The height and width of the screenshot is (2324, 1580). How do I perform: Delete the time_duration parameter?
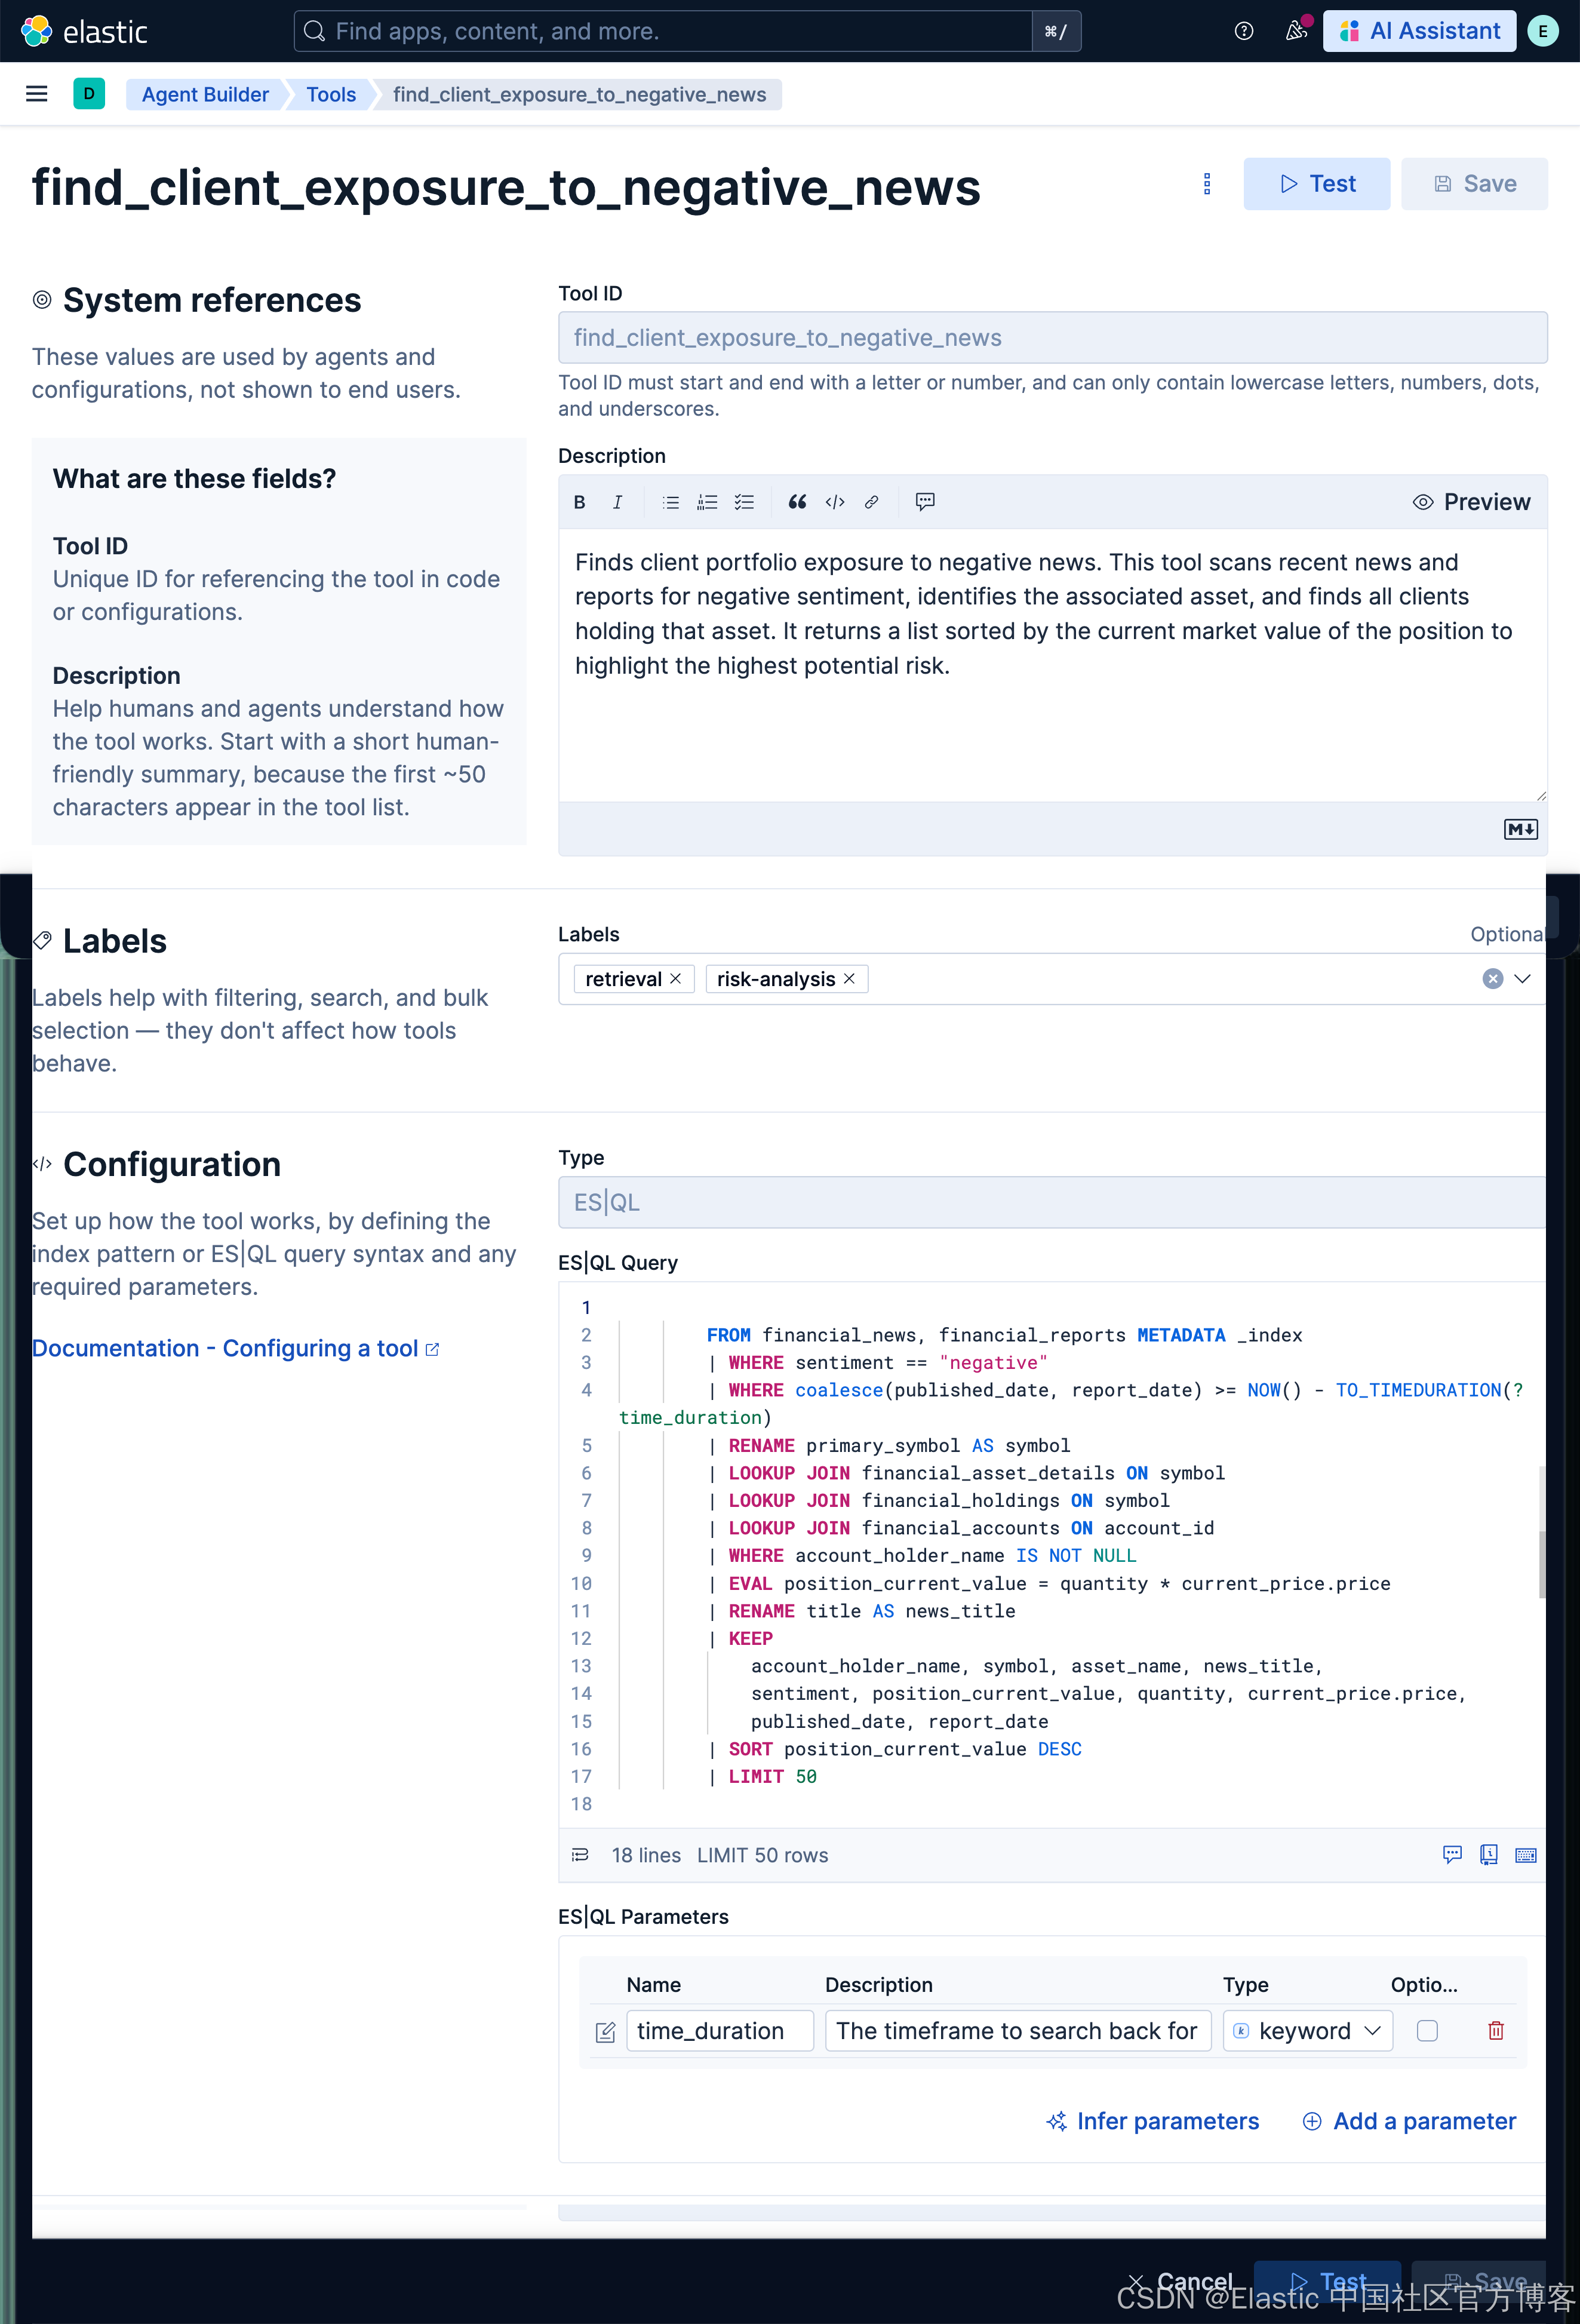tap(1495, 2030)
